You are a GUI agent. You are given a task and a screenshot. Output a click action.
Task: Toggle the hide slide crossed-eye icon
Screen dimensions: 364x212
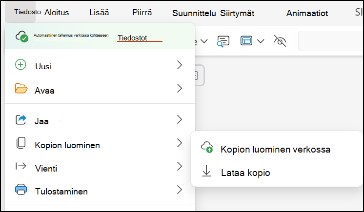(280, 41)
